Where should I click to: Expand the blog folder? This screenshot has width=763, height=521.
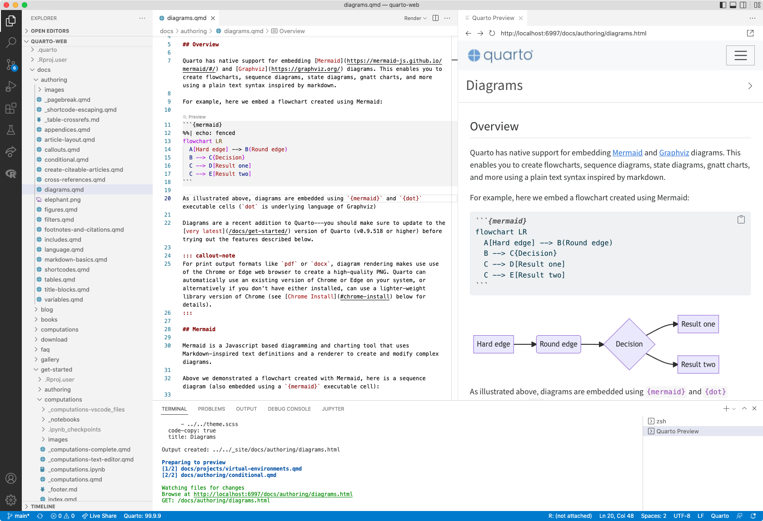tap(47, 309)
